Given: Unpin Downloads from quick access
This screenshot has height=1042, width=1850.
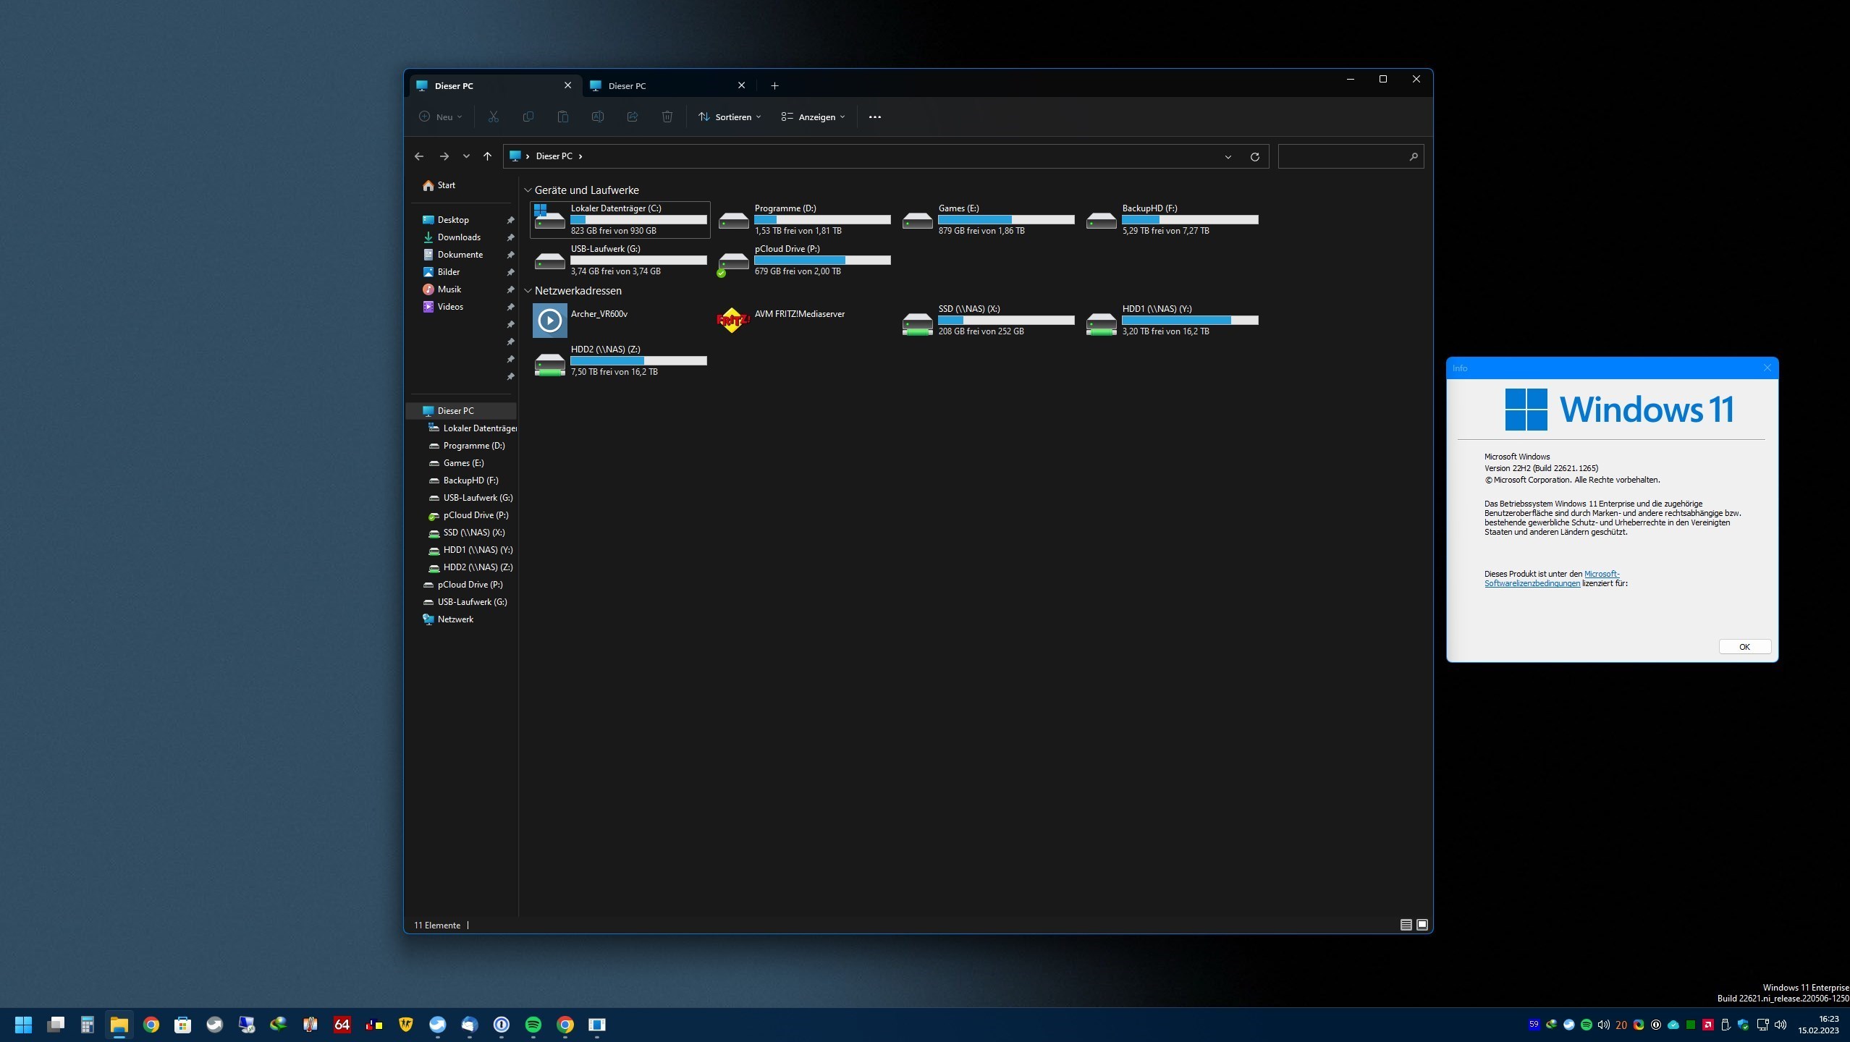Looking at the screenshot, I should (510, 237).
